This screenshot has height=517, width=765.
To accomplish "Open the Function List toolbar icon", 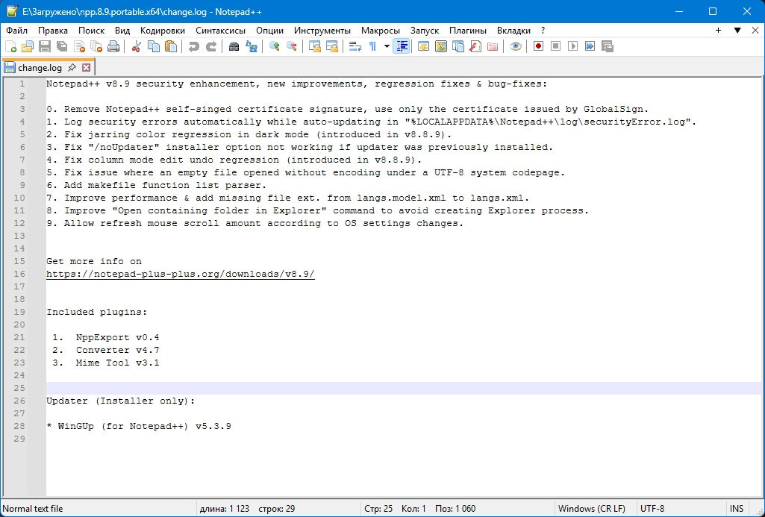I will tap(475, 46).
